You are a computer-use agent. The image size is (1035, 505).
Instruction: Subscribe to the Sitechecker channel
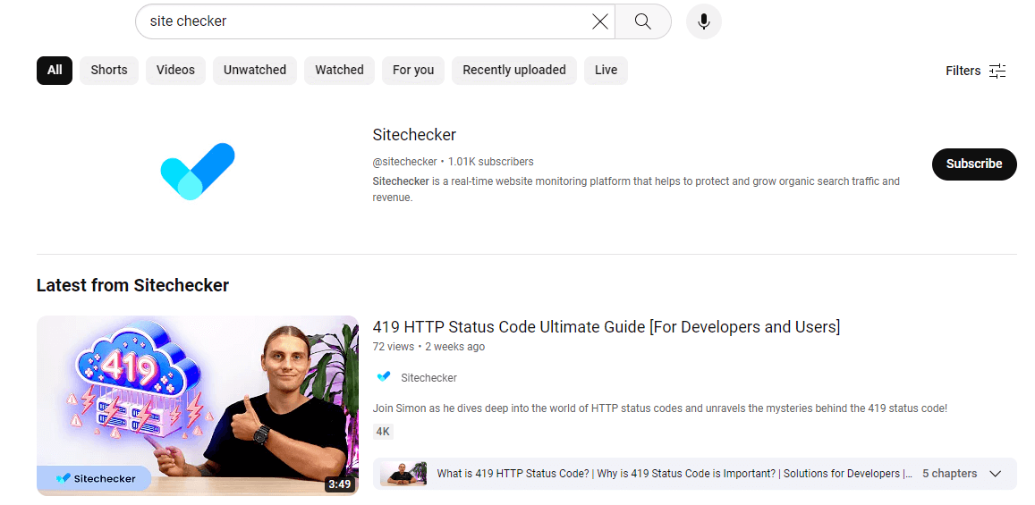(974, 164)
